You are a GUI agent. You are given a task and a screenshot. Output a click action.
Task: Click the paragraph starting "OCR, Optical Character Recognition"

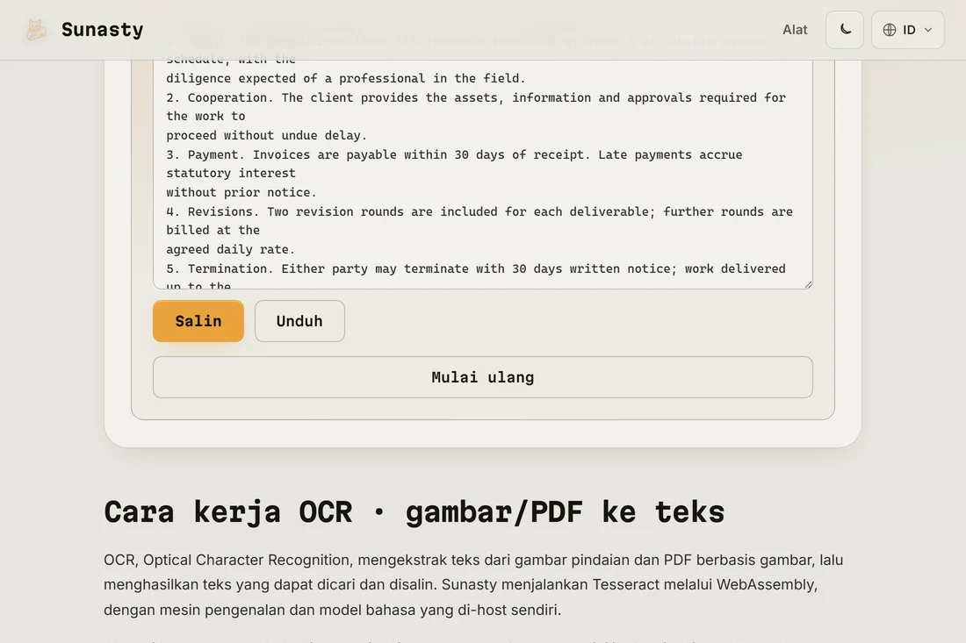(x=473, y=584)
